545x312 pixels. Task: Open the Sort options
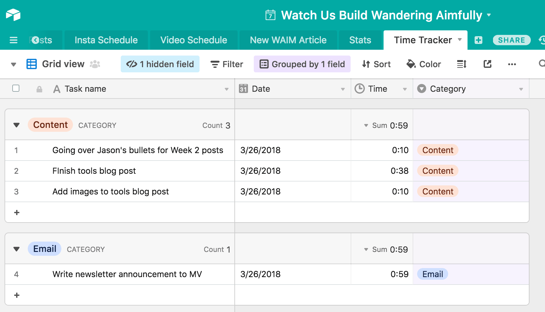coord(376,64)
